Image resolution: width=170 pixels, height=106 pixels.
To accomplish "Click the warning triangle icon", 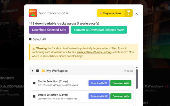I will [x=34, y=48].
